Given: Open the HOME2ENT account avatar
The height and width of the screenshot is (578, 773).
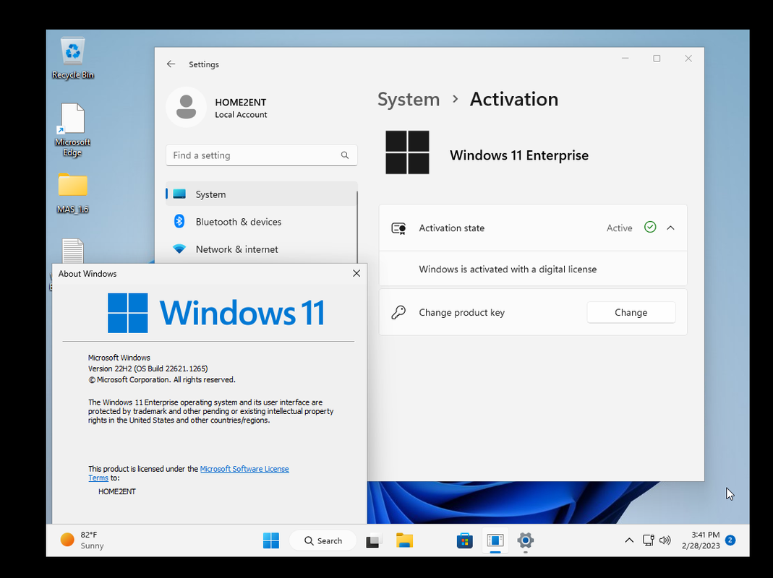Looking at the screenshot, I should pyautogui.click(x=186, y=107).
